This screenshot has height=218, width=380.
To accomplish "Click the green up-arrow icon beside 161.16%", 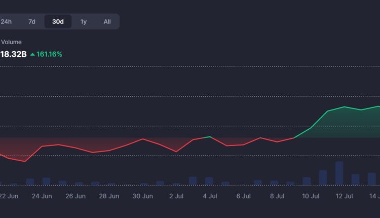I will click(x=32, y=54).
